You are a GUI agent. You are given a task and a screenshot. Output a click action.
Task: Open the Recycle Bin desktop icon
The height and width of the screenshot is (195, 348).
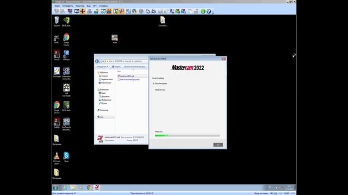(57, 22)
